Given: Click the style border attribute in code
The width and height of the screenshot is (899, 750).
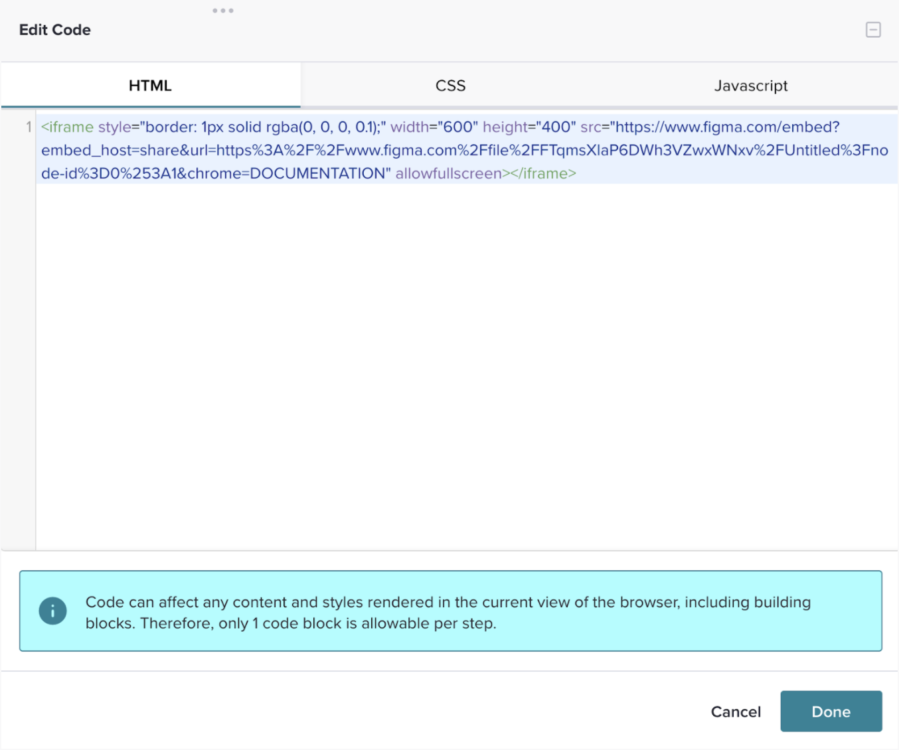Looking at the screenshot, I should click(242, 127).
